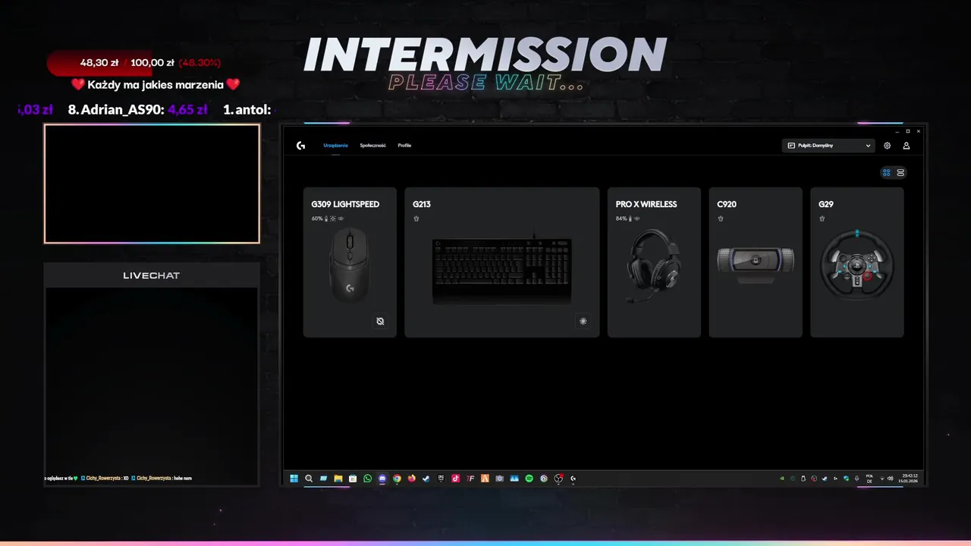Screen dimensions: 971x546
Task: Open the clock showing 23:42:12
Action: click(910, 479)
